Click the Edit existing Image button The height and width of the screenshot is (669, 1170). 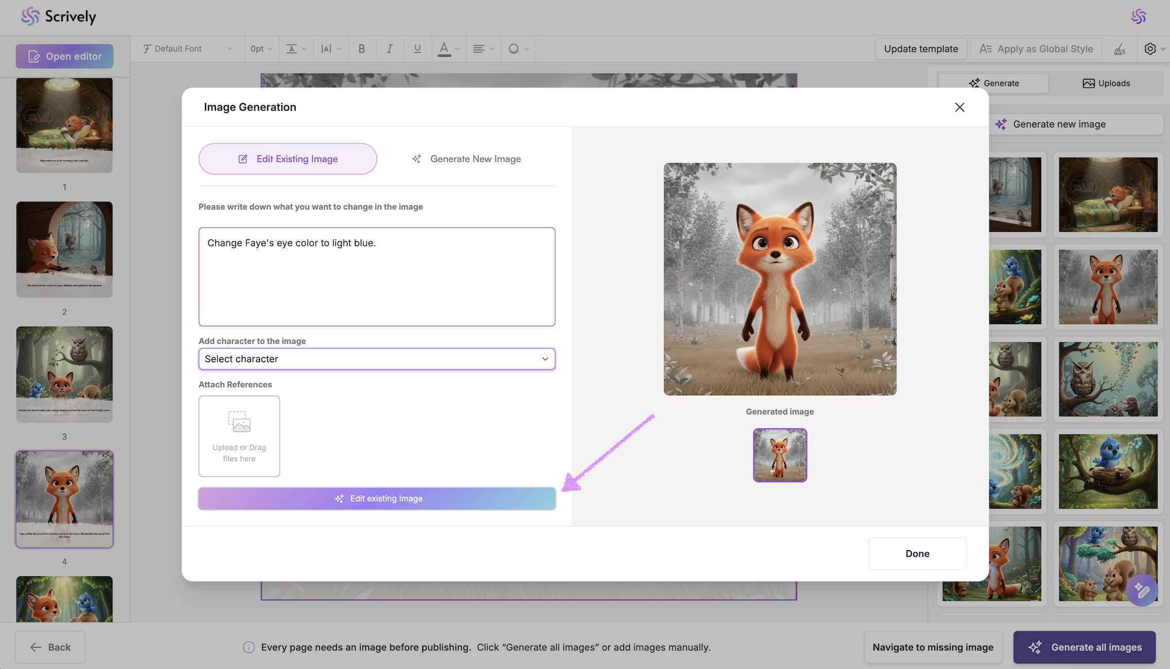[x=377, y=498]
